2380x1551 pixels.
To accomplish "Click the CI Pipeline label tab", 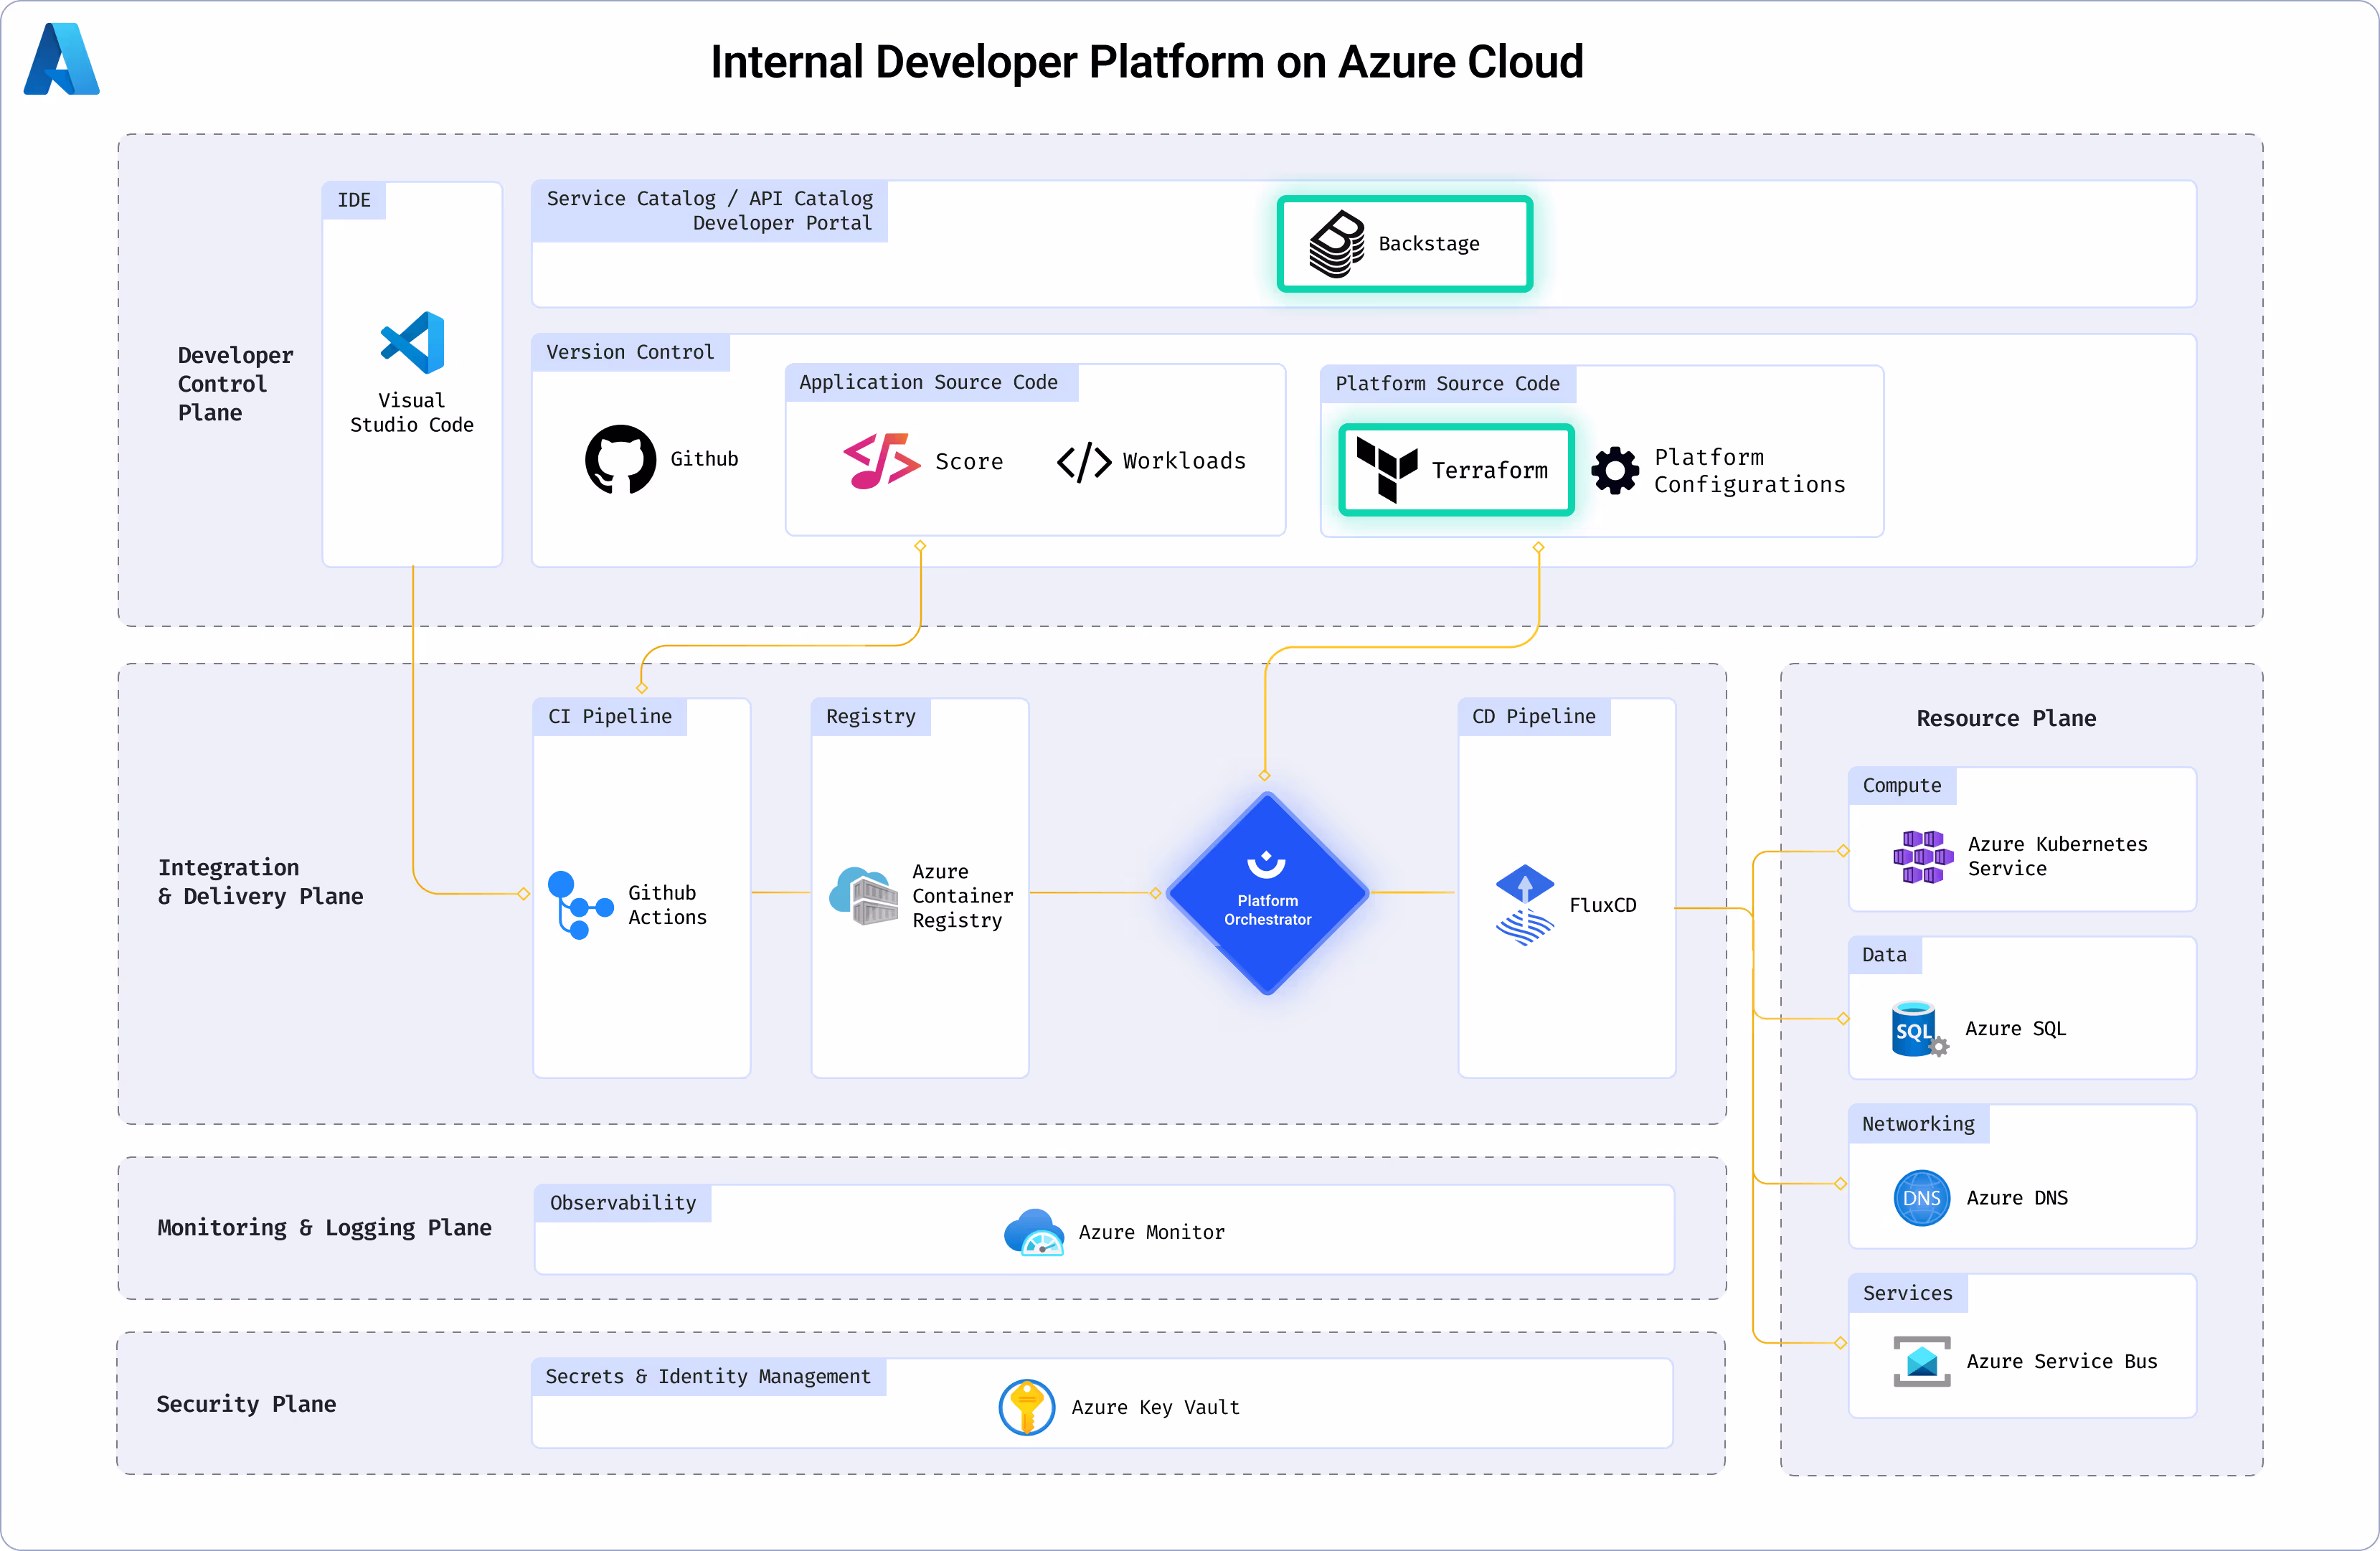I will tap(610, 717).
